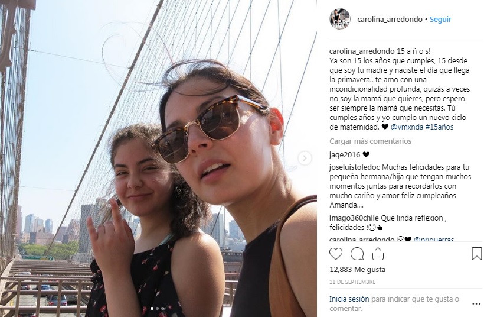Expand Cargar más comentarios

(371, 141)
